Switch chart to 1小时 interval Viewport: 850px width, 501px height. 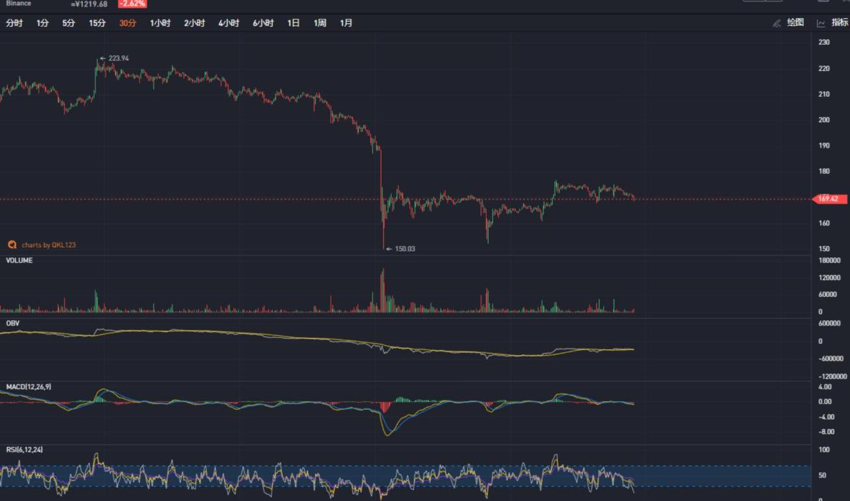click(x=160, y=23)
